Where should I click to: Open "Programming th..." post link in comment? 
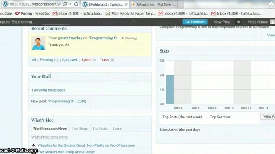[105, 38]
